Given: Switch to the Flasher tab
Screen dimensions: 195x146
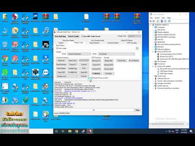Looking at the screenshot, I should coord(61,43).
